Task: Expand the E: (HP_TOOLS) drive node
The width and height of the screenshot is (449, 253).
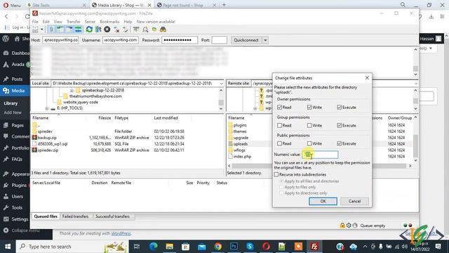Action: pyautogui.click(x=47, y=108)
